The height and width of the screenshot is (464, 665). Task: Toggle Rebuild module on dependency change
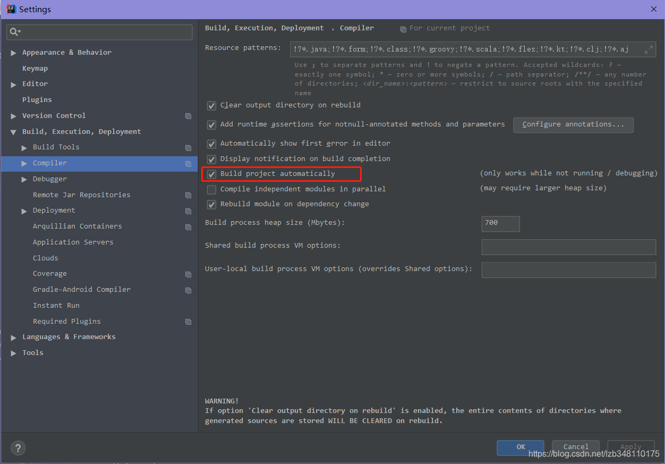(211, 204)
